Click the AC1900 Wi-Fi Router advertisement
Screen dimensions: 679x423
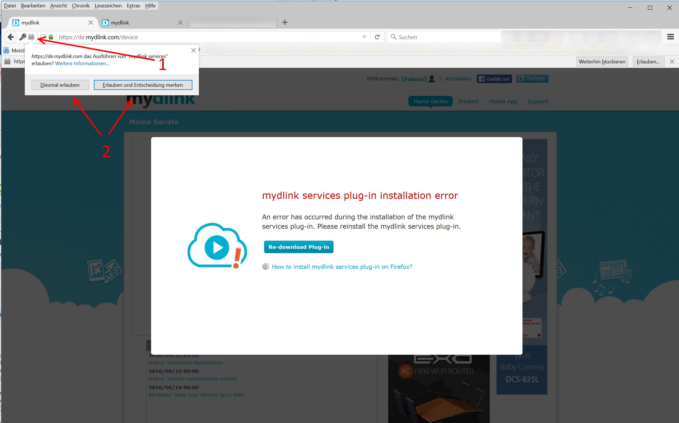(x=439, y=389)
